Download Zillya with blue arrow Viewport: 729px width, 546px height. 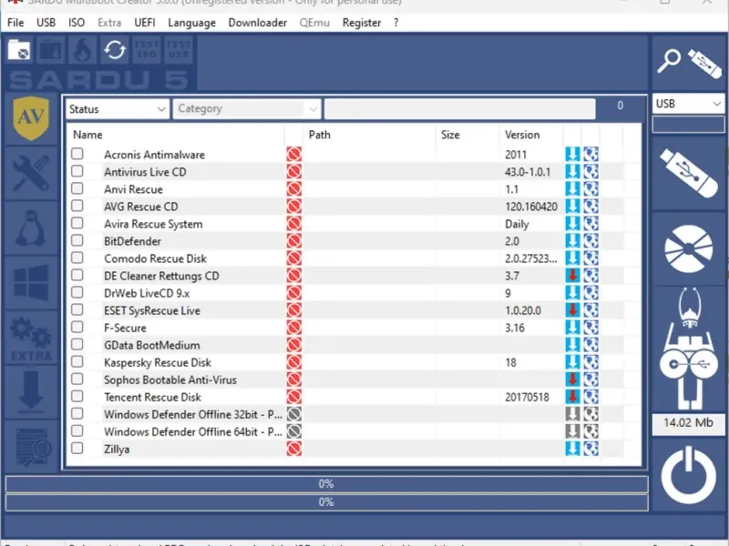572,449
